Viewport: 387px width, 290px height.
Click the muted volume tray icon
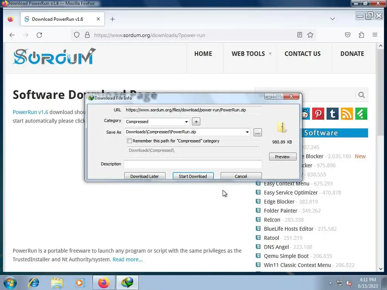[349, 283]
